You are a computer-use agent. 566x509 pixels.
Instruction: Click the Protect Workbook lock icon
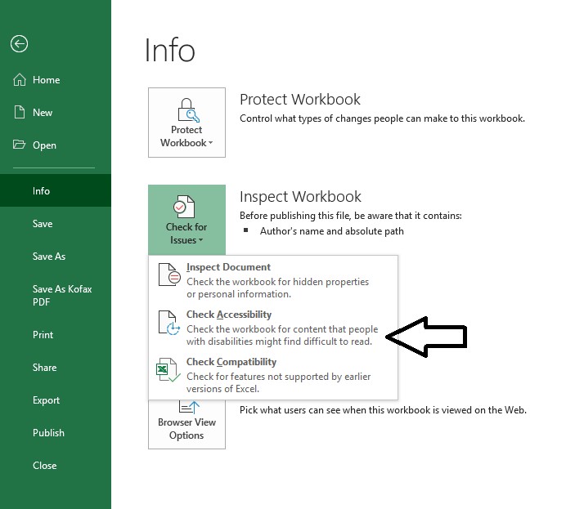click(x=188, y=110)
